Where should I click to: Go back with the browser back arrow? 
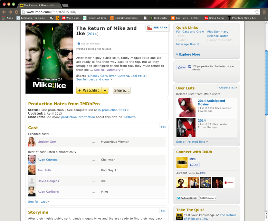[4, 12]
